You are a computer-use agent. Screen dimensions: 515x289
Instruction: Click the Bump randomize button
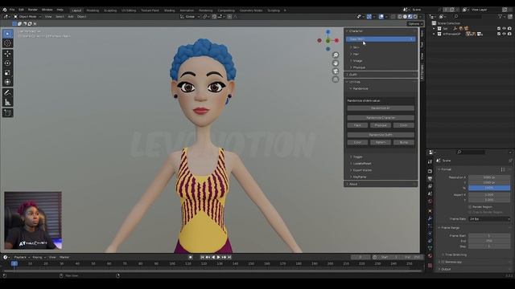pyautogui.click(x=404, y=143)
